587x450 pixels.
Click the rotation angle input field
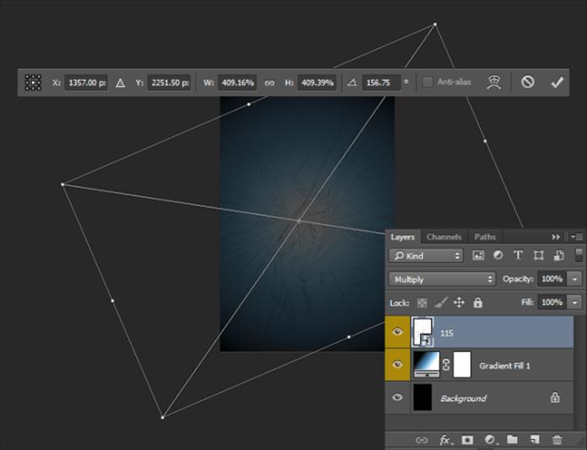(381, 83)
